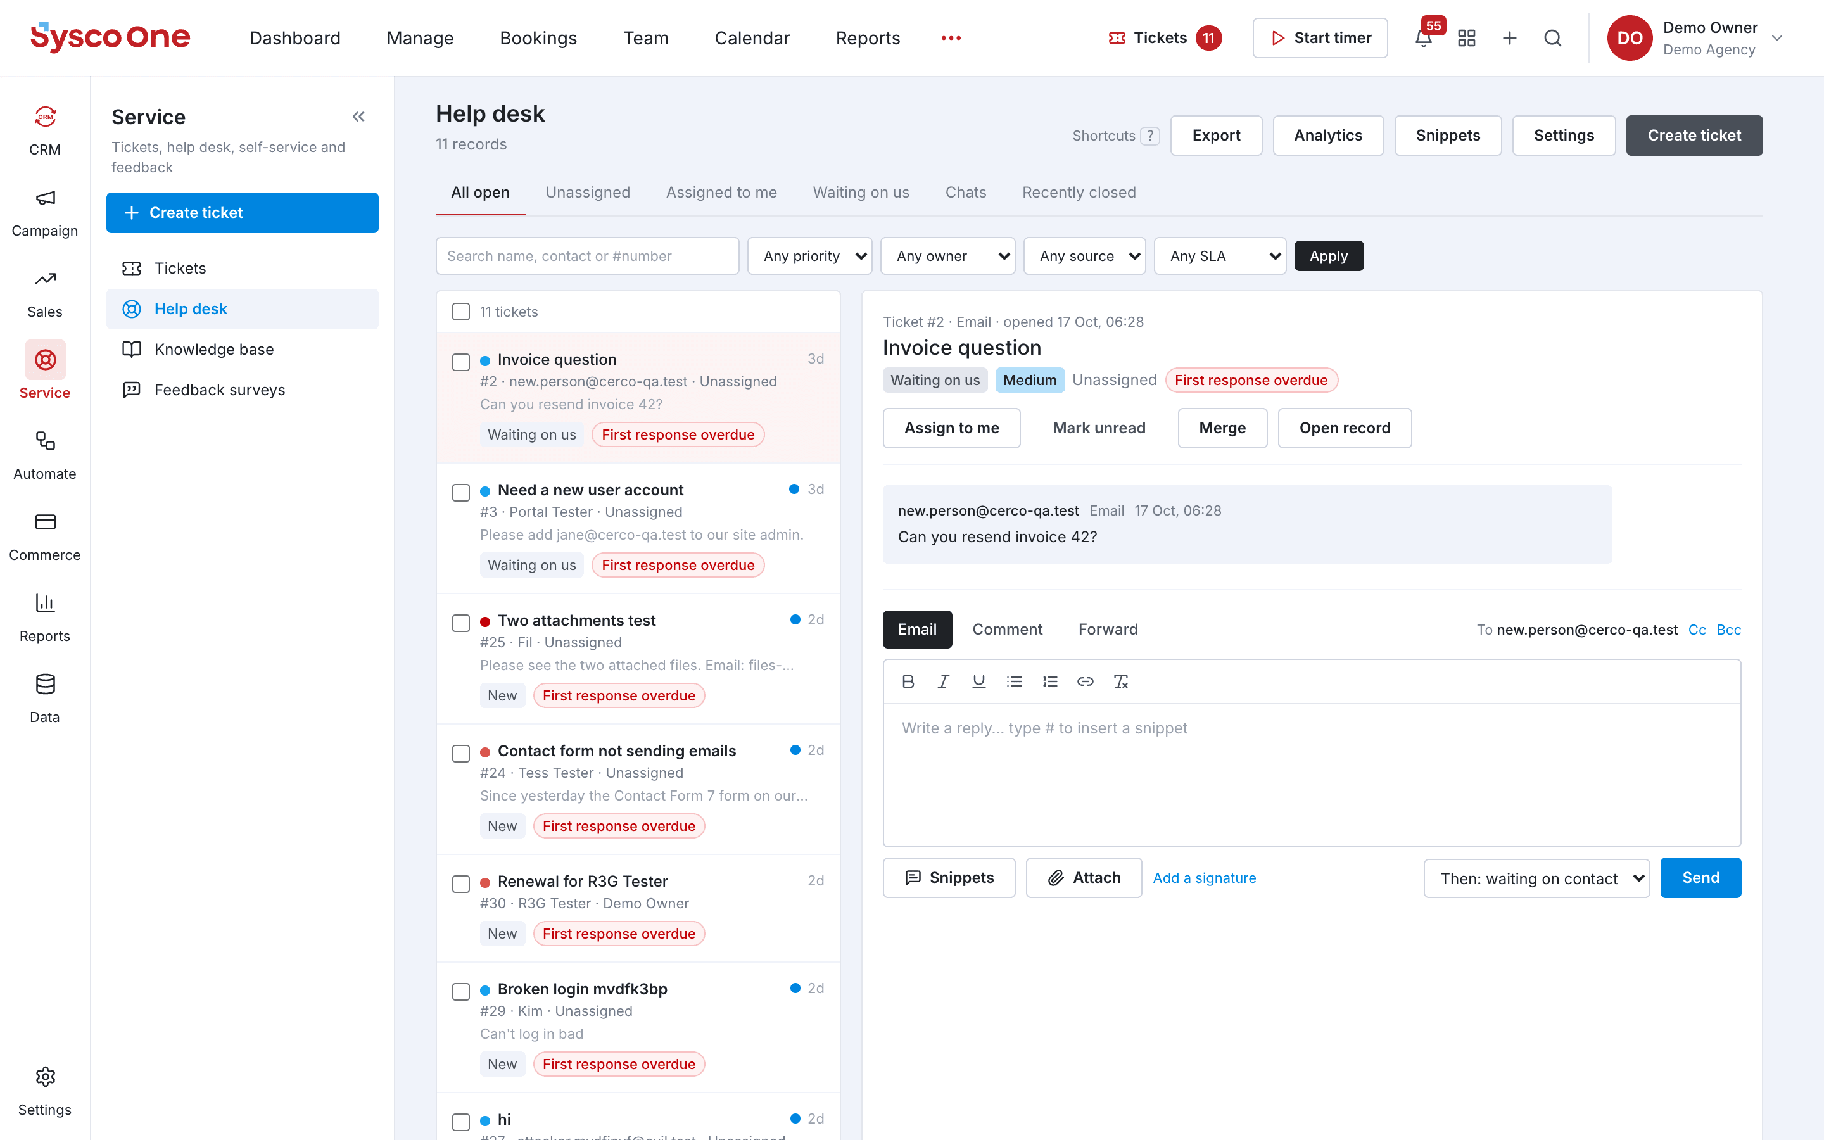Click into the Write a reply text area
This screenshot has width=1824, height=1140.
tap(1312, 775)
